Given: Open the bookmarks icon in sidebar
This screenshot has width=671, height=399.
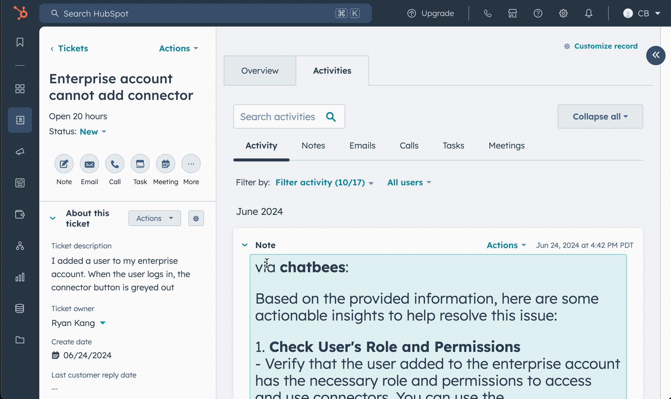Looking at the screenshot, I should coord(20,42).
